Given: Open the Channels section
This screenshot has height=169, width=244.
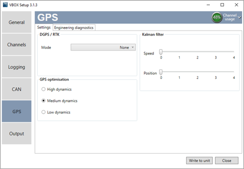Looking at the screenshot, I should click(17, 44).
